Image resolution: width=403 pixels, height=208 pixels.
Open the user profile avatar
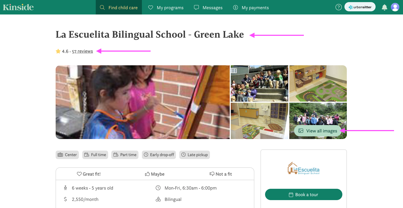[395, 7]
